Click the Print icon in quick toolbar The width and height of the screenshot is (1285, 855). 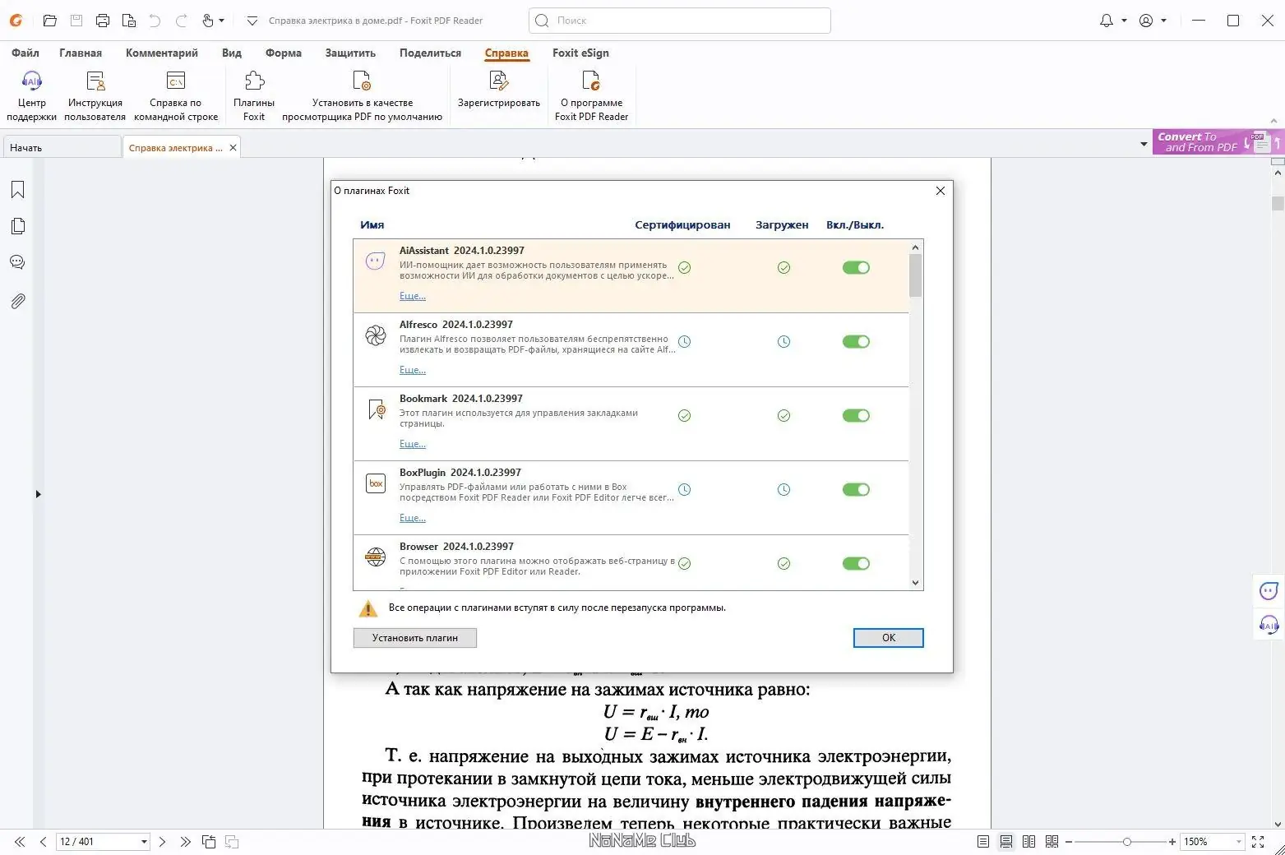(x=103, y=21)
